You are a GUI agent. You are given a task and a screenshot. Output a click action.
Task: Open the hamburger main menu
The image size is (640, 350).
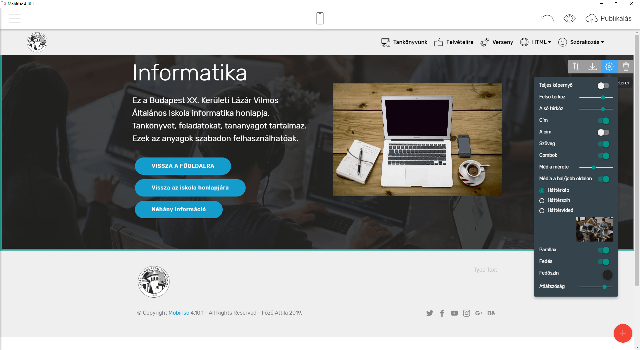15,18
